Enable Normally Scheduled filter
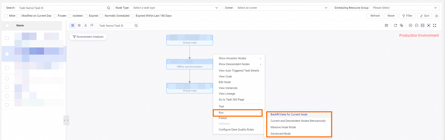 click(x=101, y=16)
